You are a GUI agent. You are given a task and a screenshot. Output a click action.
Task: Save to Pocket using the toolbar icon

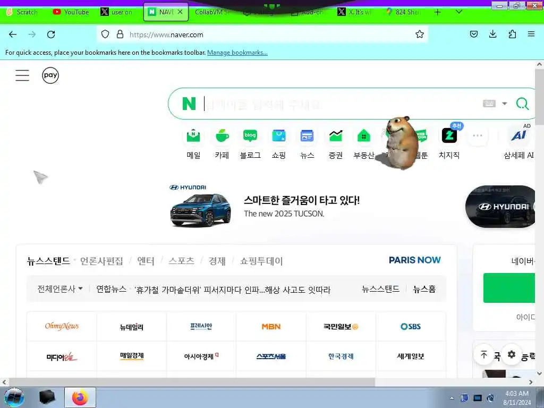pyautogui.click(x=473, y=34)
